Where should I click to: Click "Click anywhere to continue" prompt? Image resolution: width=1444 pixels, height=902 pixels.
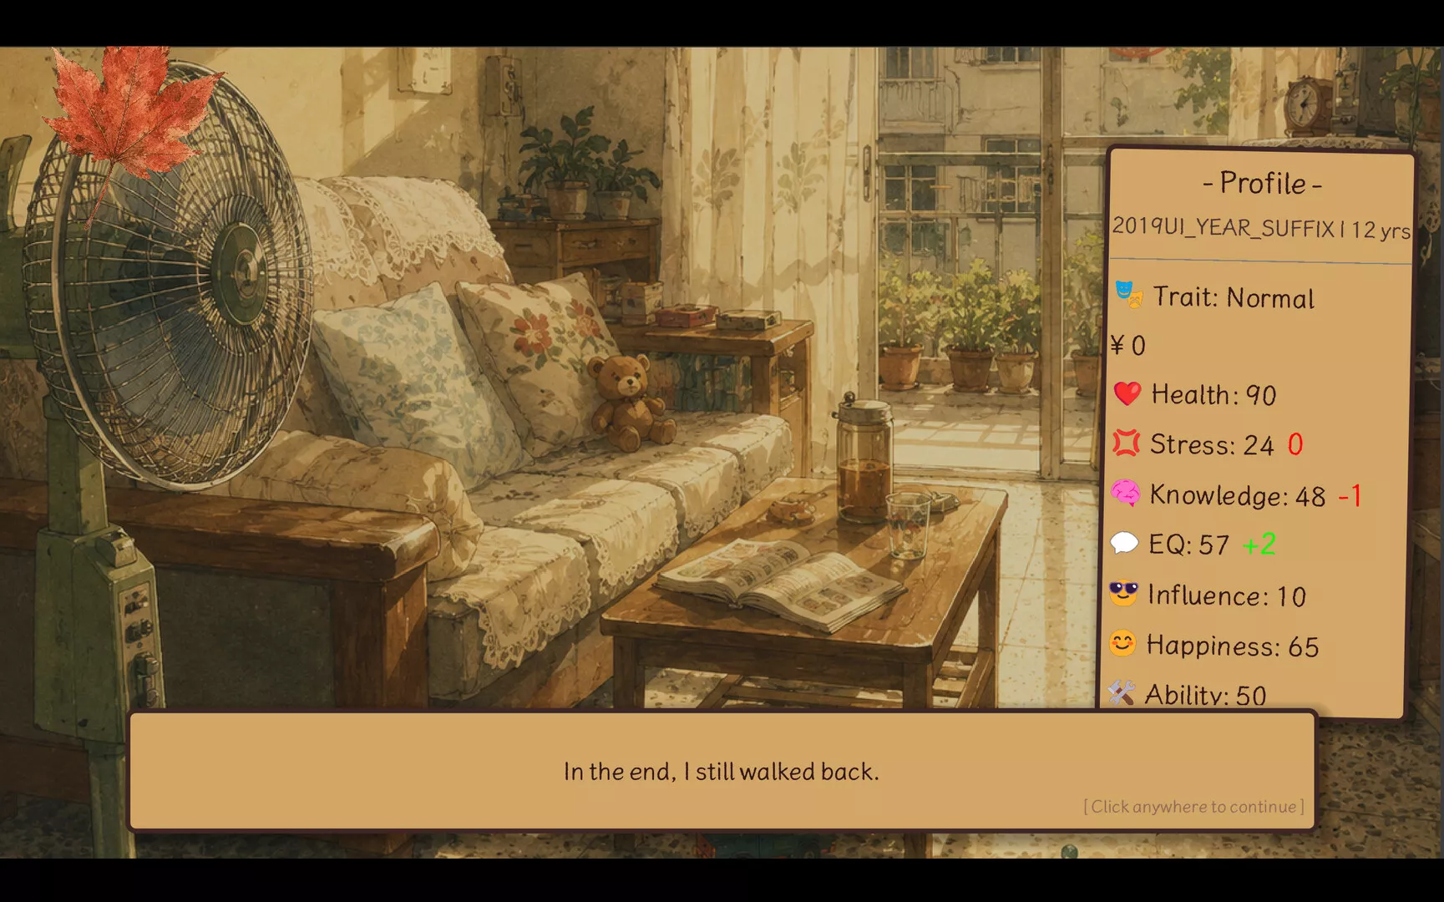pos(1193,807)
